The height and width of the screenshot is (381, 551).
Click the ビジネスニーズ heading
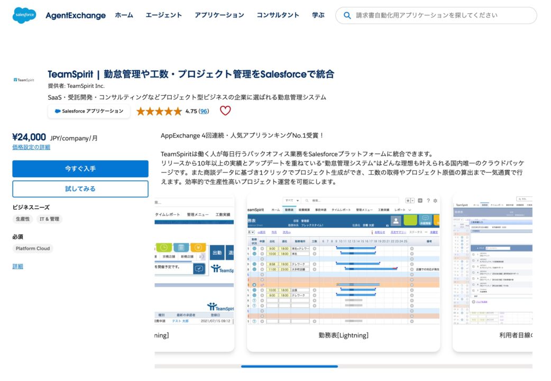31,207
